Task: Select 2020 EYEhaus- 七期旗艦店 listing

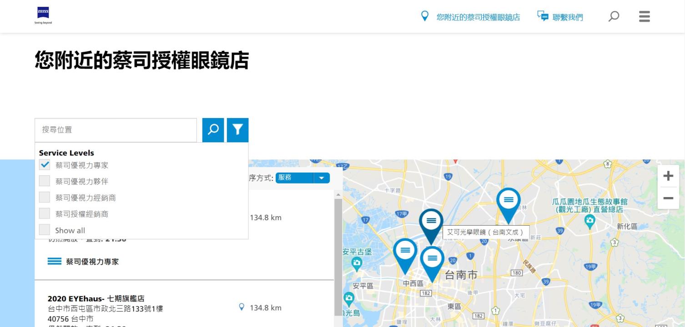Action: pyautogui.click(x=96, y=298)
